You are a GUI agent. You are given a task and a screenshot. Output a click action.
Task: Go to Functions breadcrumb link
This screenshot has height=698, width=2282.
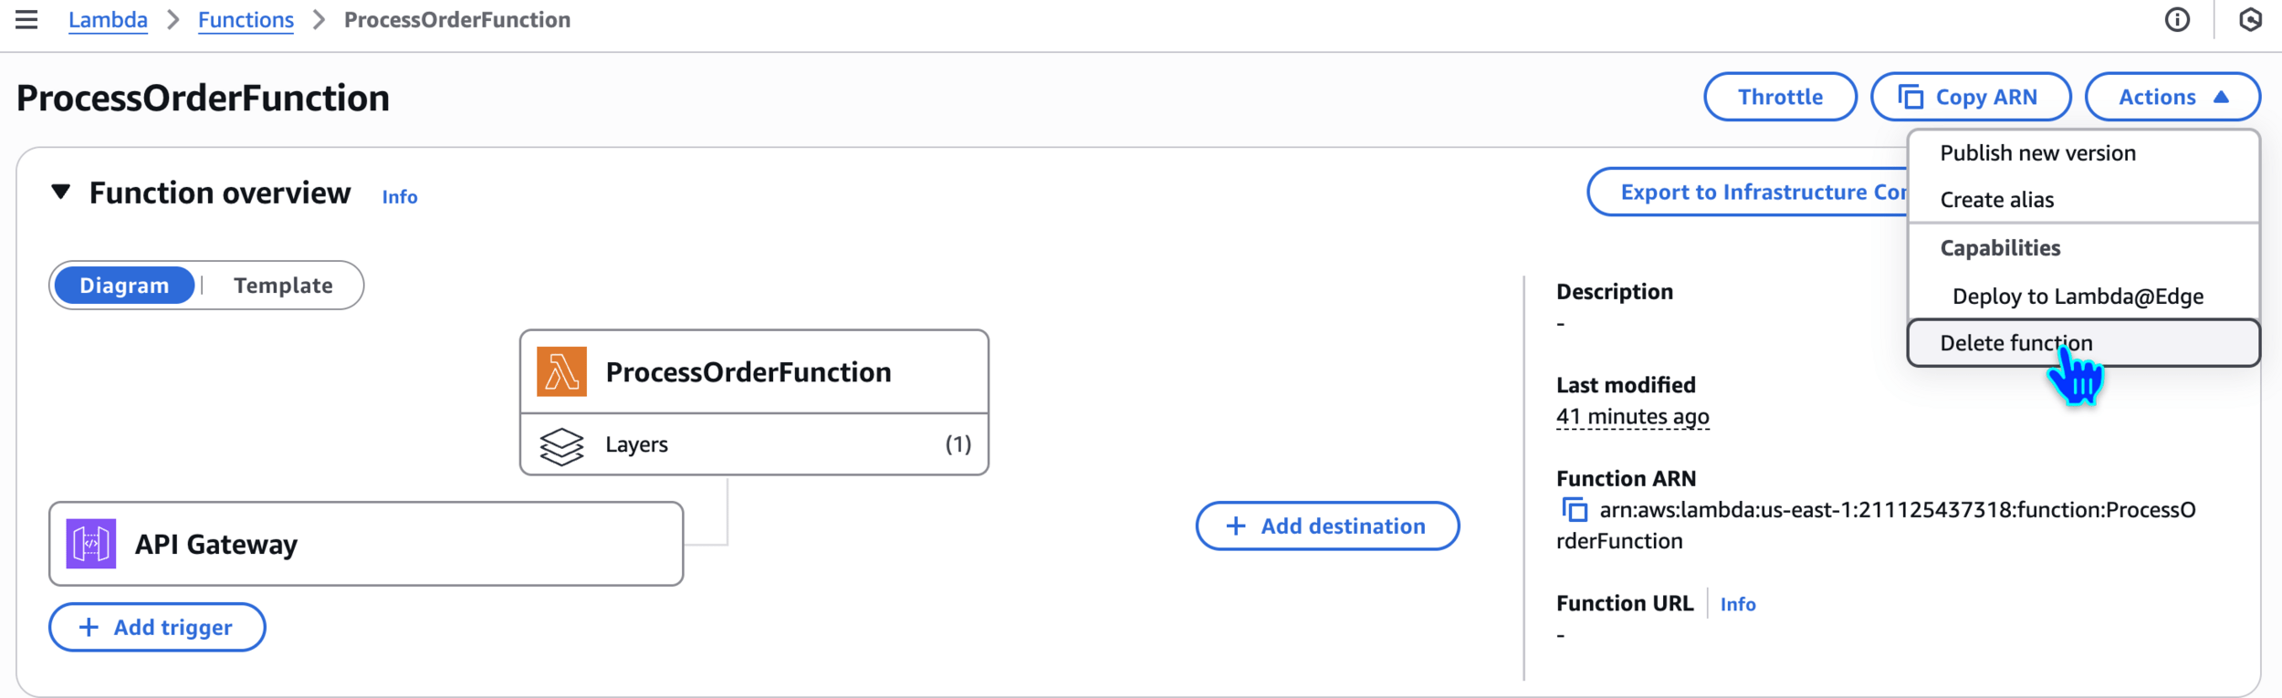pyautogui.click(x=246, y=20)
